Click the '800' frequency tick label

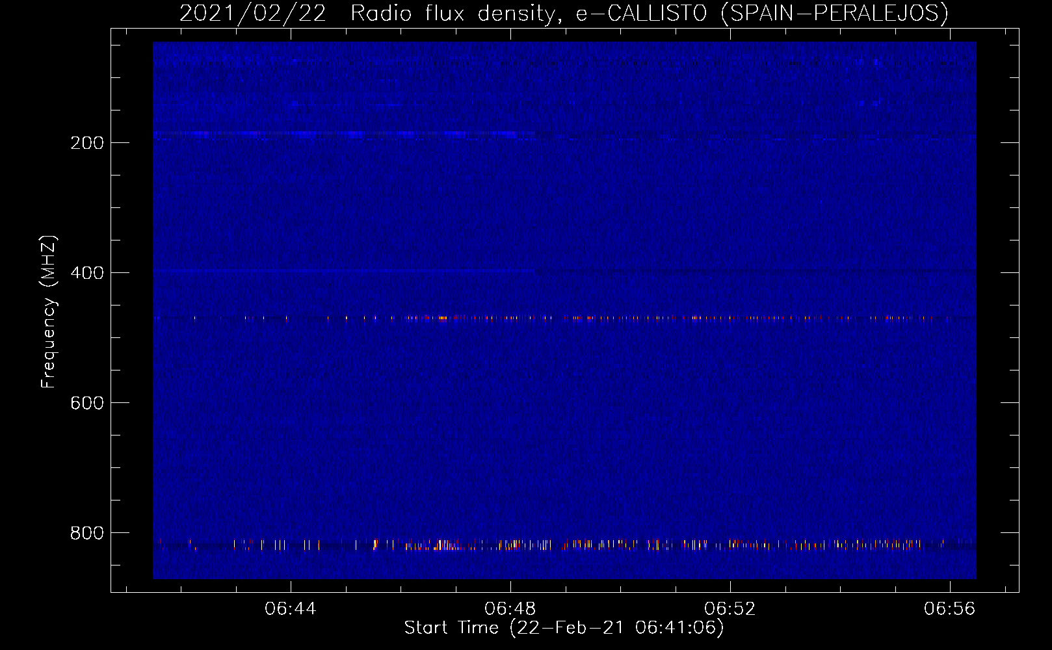click(86, 532)
